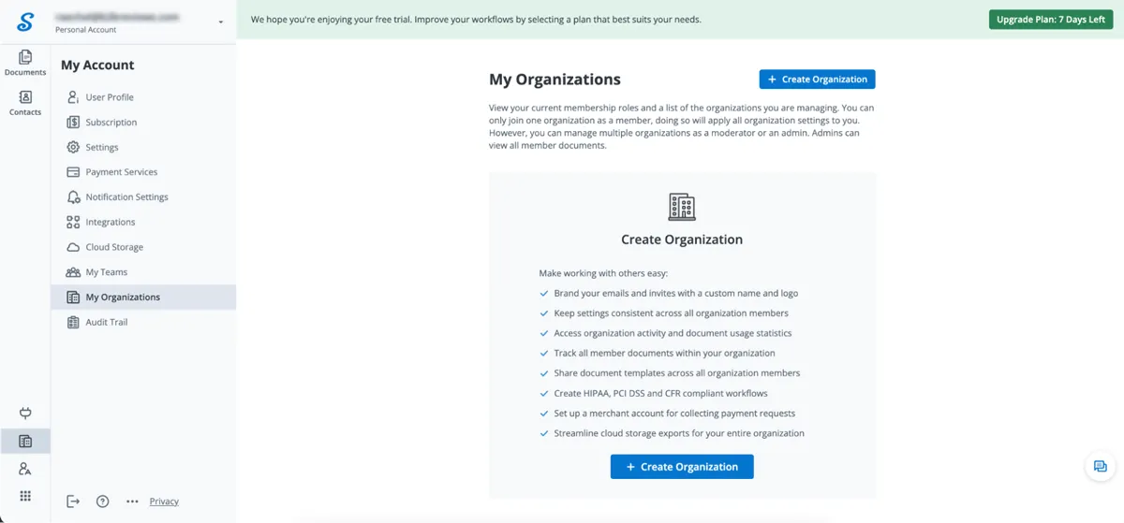The width and height of the screenshot is (1124, 523).
Task: Open Settings menu item
Action: pyautogui.click(x=143, y=147)
